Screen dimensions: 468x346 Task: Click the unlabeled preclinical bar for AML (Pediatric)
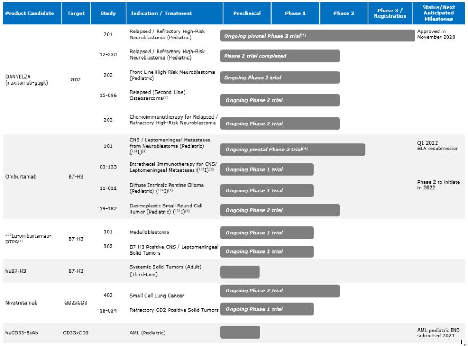click(x=240, y=332)
